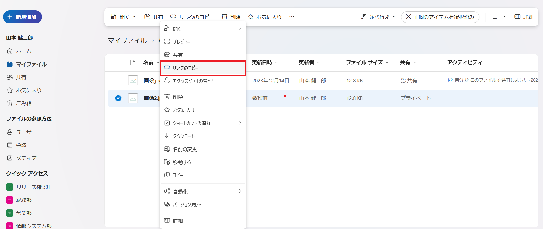Choose プレビュー in the context menu
This screenshot has width=543, height=229.
[203, 42]
